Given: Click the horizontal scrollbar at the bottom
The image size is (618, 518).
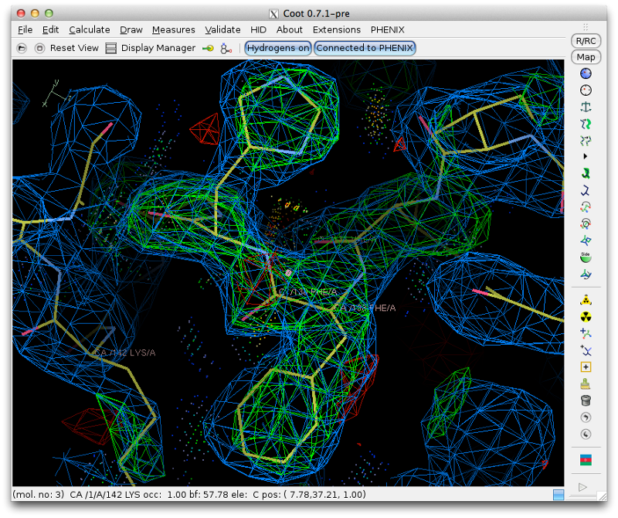Looking at the screenshot, I should (x=559, y=494).
